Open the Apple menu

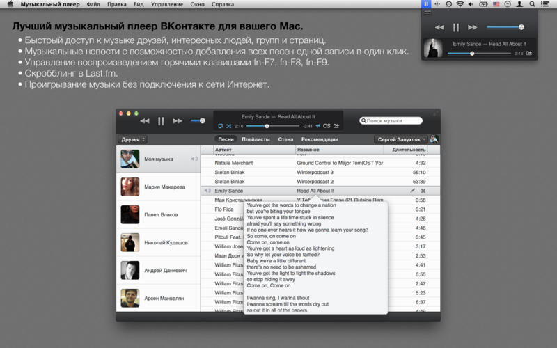point(10,4)
